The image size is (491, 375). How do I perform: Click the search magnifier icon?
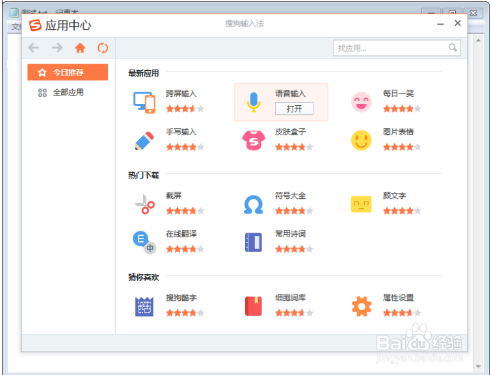pos(453,47)
